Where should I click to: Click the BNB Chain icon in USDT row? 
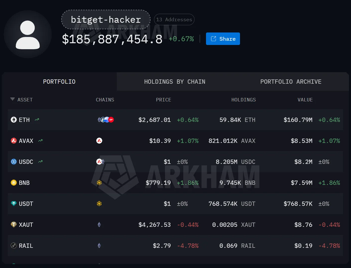click(x=99, y=204)
